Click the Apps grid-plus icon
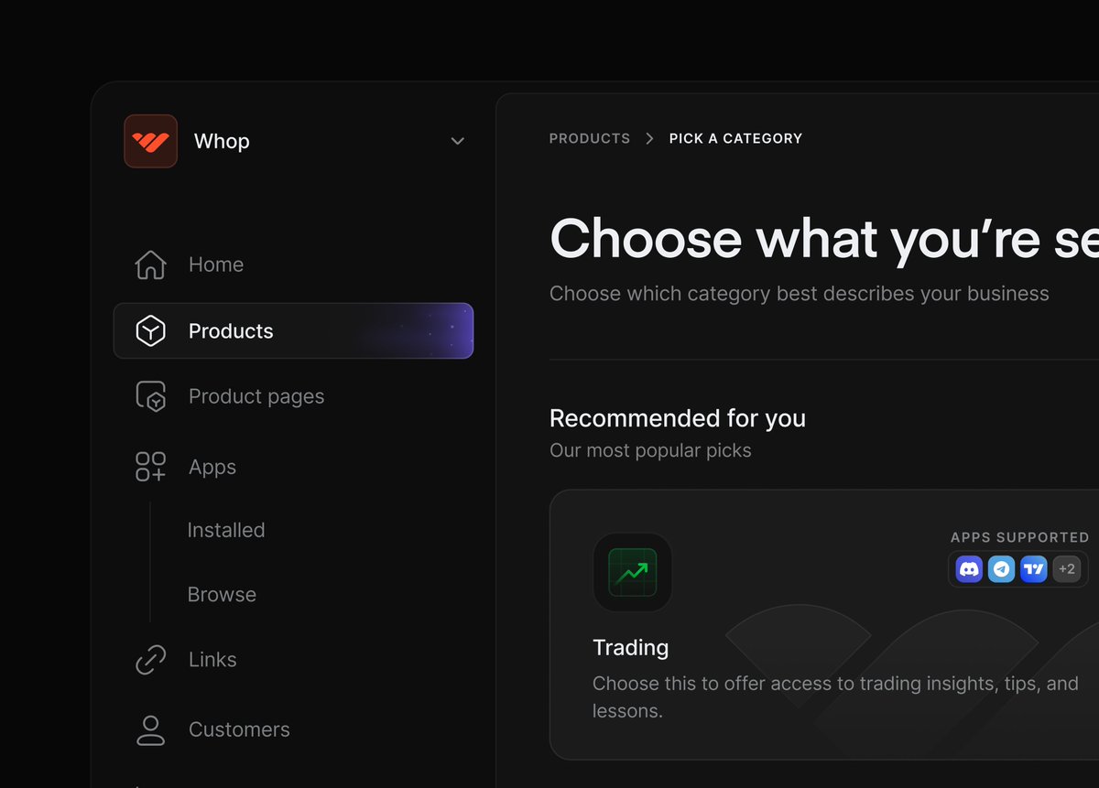1099x788 pixels. (150, 467)
